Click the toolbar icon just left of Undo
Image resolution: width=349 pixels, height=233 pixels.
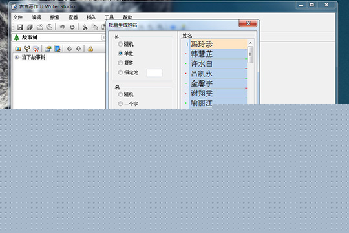[49, 27]
